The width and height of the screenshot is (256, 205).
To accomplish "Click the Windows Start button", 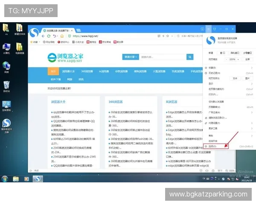I will coord(5,179).
